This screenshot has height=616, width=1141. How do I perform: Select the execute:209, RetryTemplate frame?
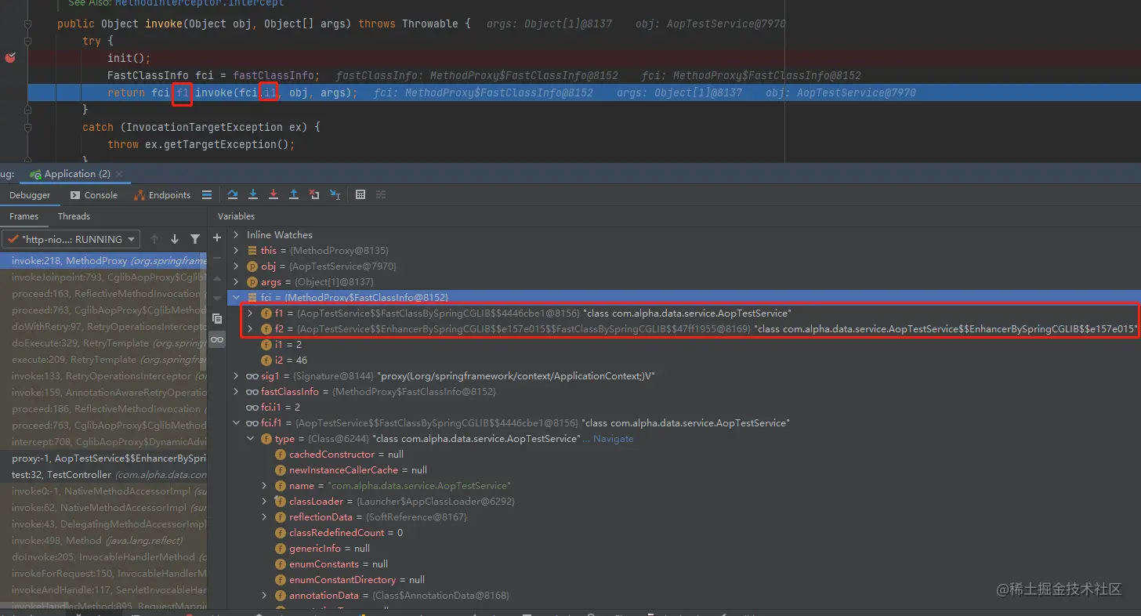pyautogui.click(x=103, y=360)
